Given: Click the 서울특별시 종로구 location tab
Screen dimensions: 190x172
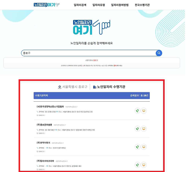Looking at the screenshot, I should (73, 87).
